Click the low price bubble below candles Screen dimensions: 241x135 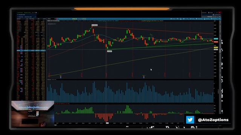click(x=110, y=51)
